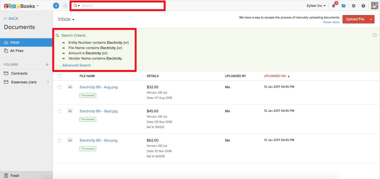Click the documents folder icon in top bar

point(343,6)
